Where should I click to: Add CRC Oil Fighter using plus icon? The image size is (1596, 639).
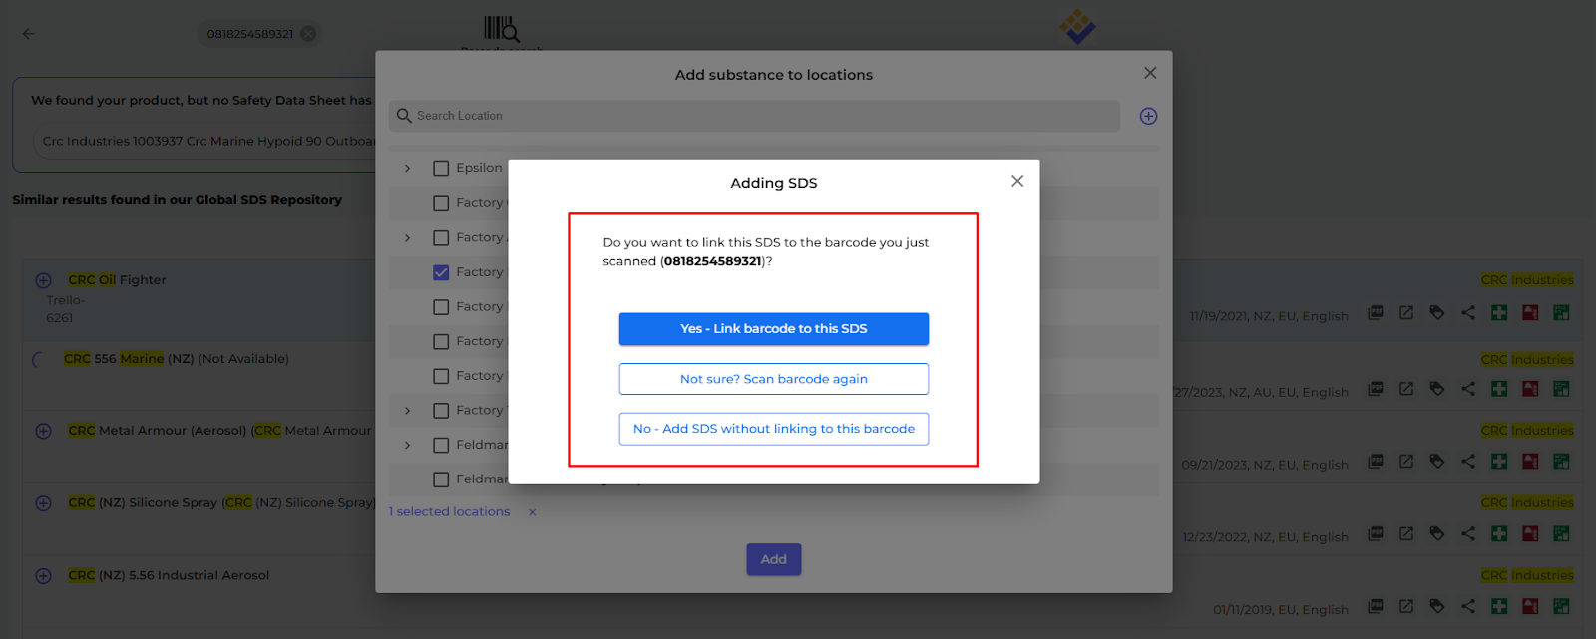click(43, 280)
